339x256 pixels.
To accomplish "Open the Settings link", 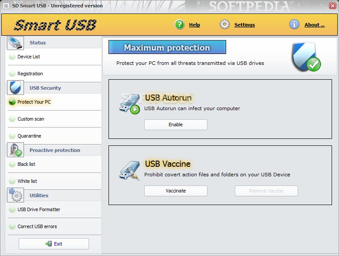I will [244, 25].
